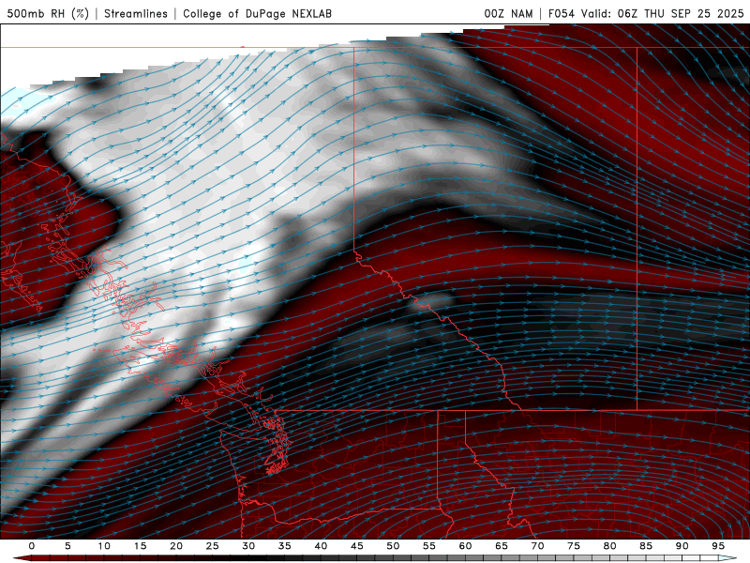Click the "College of DuPage NEXLAB" text
This screenshot has height=563, width=750.
pos(257,13)
